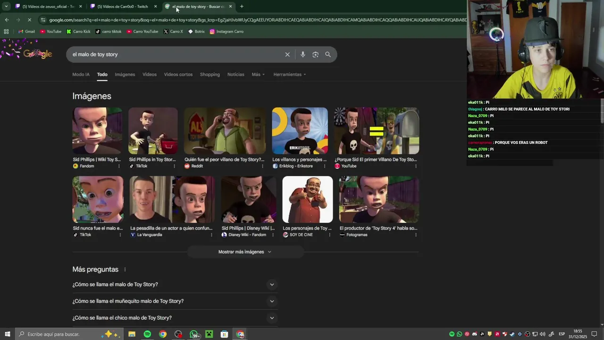Open the Windows Start menu
This screenshot has width=604, height=340.
[x=7, y=334]
